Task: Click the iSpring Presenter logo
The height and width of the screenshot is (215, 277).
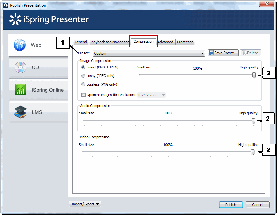Action: pyautogui.click(x=49, y=19)
